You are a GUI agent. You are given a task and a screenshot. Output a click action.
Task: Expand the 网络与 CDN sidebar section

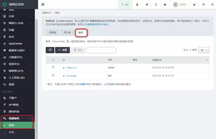[x=18, y=23]
